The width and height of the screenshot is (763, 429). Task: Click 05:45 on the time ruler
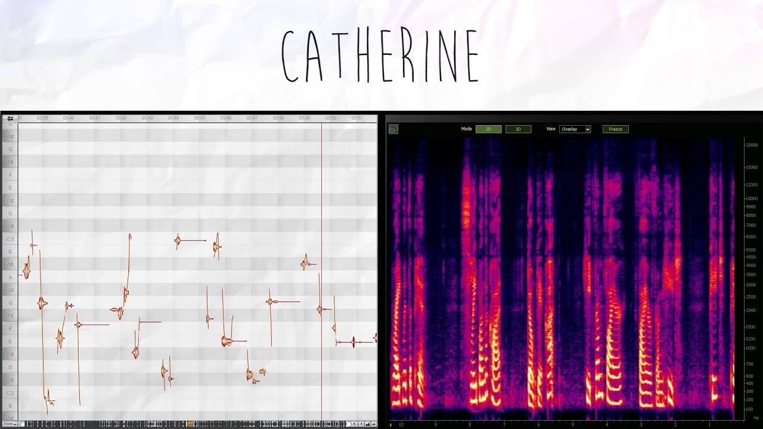coord(200,118)
